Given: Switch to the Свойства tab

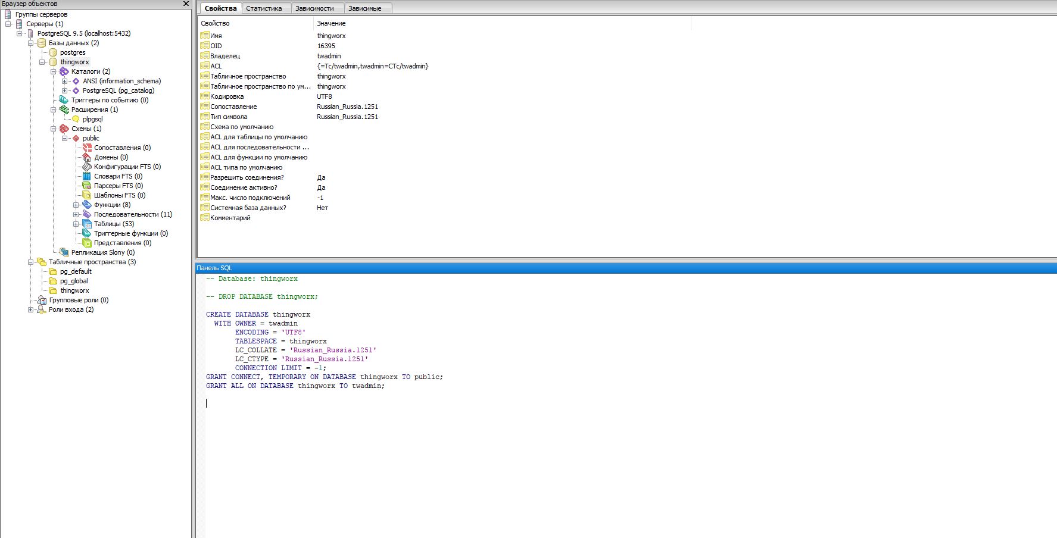Looking at the screenshot, I should 220,8.
